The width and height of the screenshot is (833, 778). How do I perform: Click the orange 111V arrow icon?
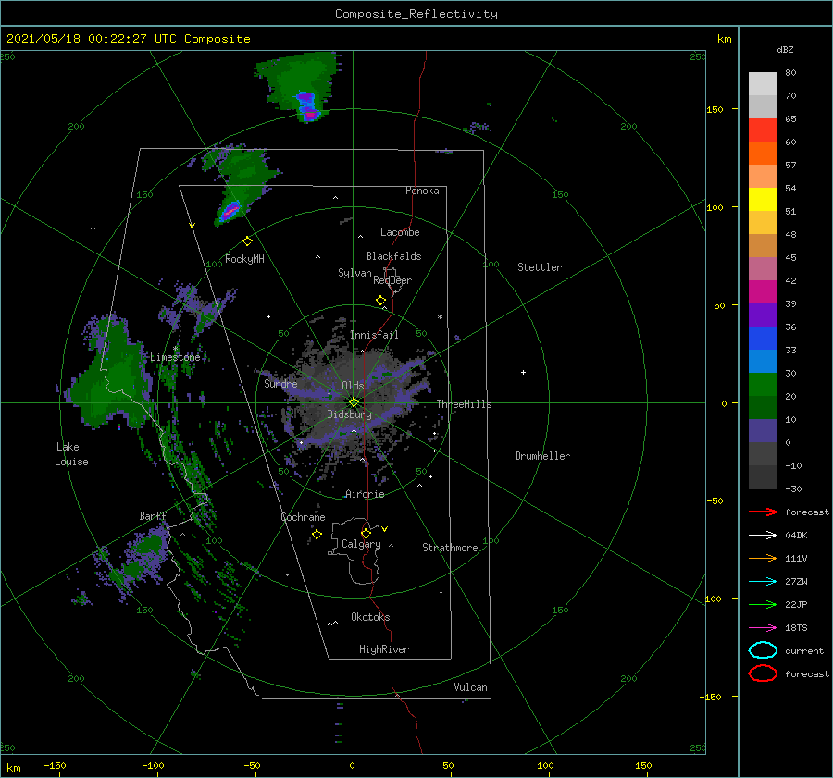[x=763, y=558]
